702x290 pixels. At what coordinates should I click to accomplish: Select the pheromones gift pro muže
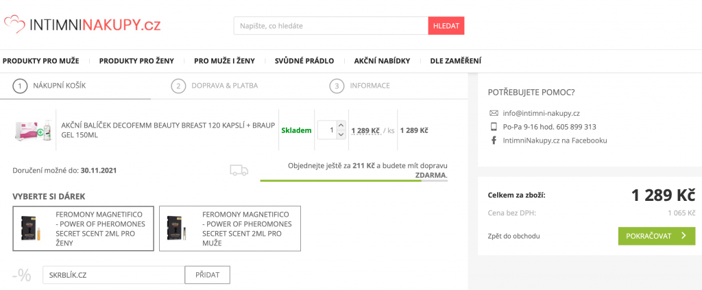point(230,228)
